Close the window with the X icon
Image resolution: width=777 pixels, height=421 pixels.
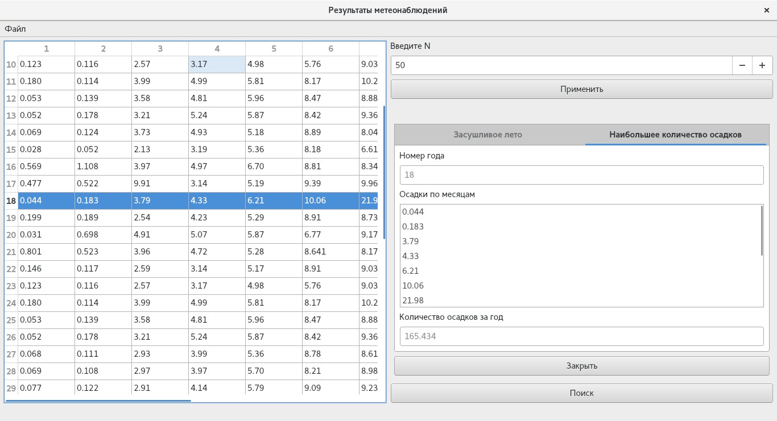(767, 10)
